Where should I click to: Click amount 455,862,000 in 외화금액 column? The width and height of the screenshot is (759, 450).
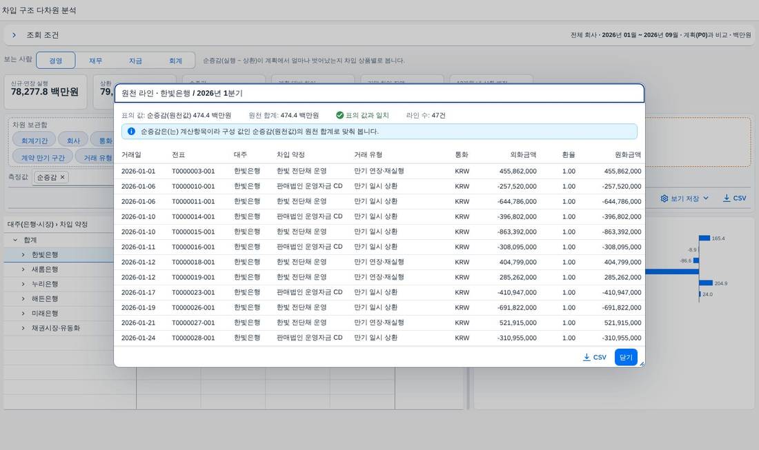click(518, 171)
